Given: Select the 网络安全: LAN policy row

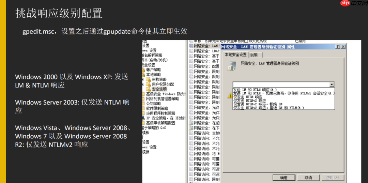Looking at the screenshot, I should tap(204, 46).
